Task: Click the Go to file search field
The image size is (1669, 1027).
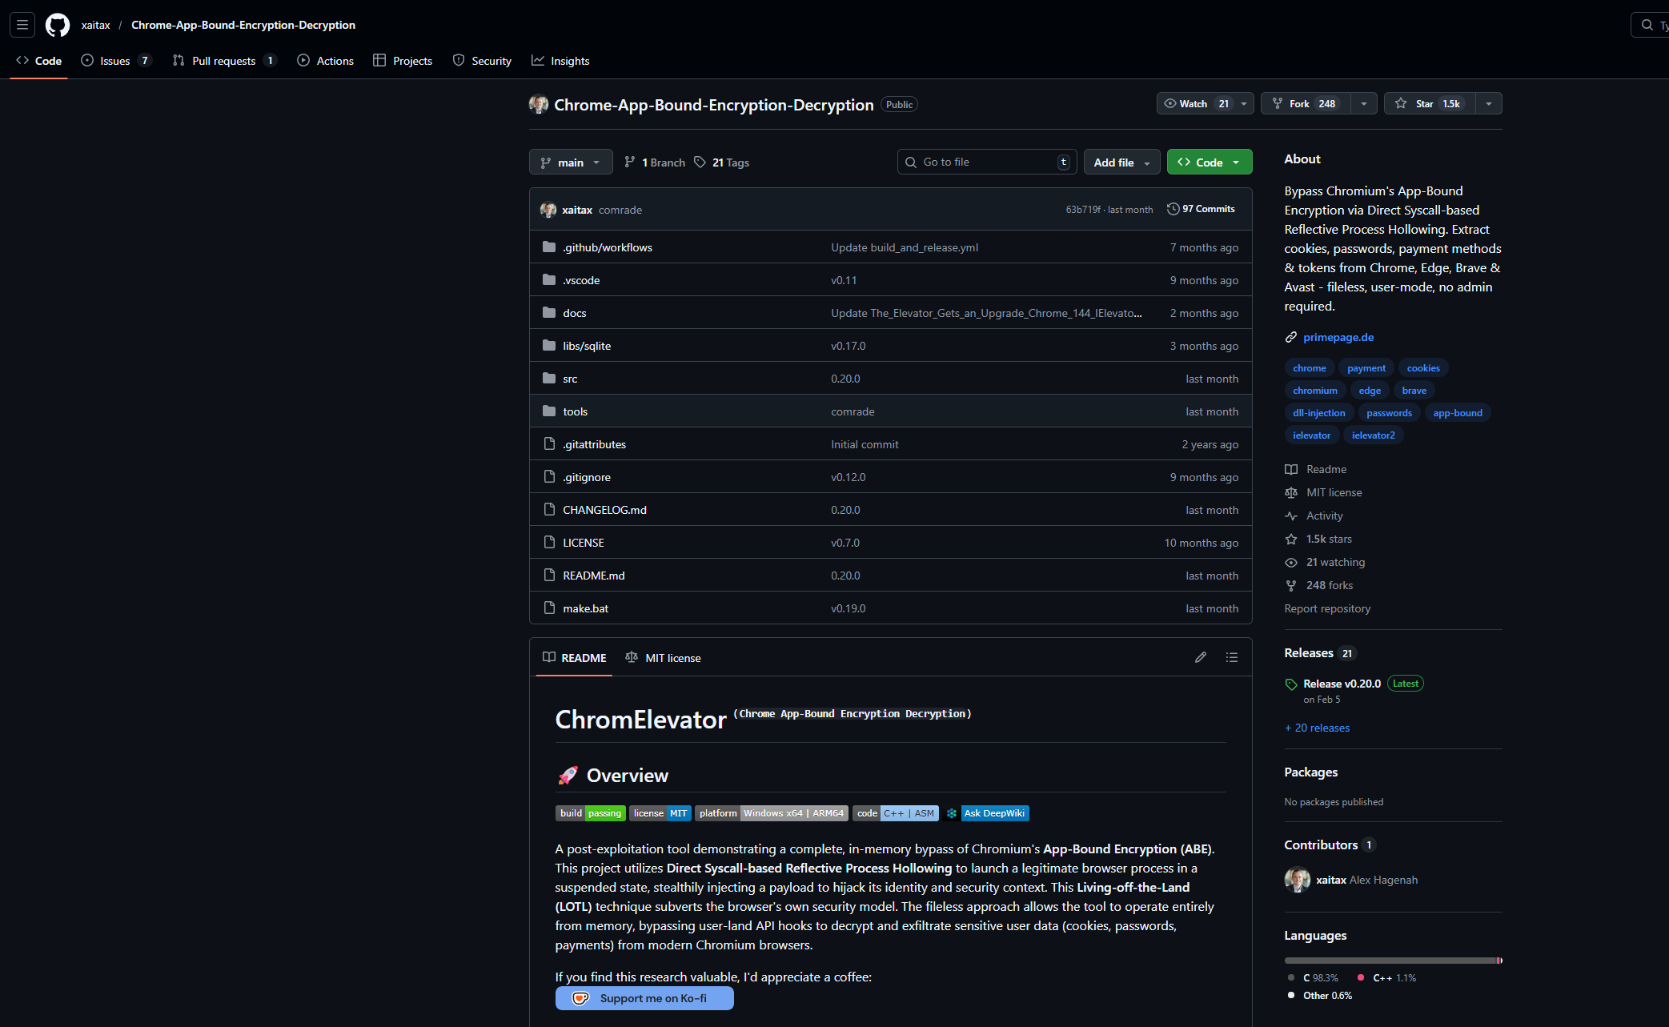Action: [986, 162]
